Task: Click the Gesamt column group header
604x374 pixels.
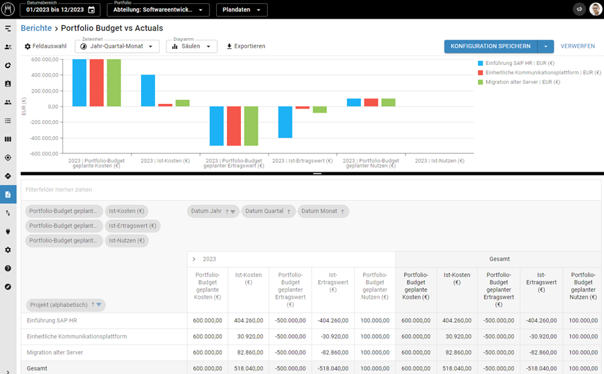Action: pyautogui.click(x=499, y=259)
